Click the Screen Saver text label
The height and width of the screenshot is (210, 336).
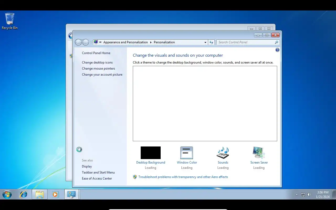[x=259, y=162]
